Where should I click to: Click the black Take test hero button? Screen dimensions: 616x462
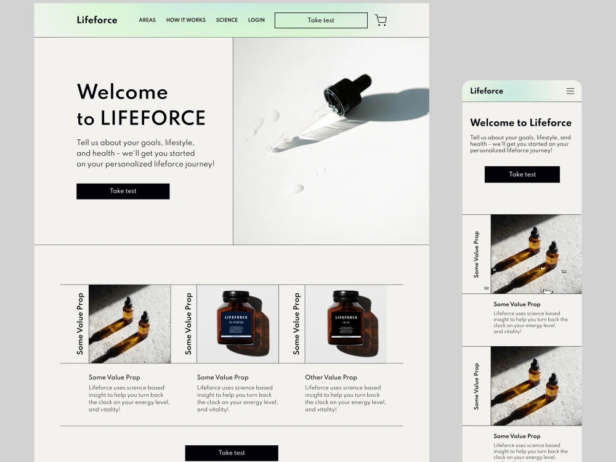123,192
